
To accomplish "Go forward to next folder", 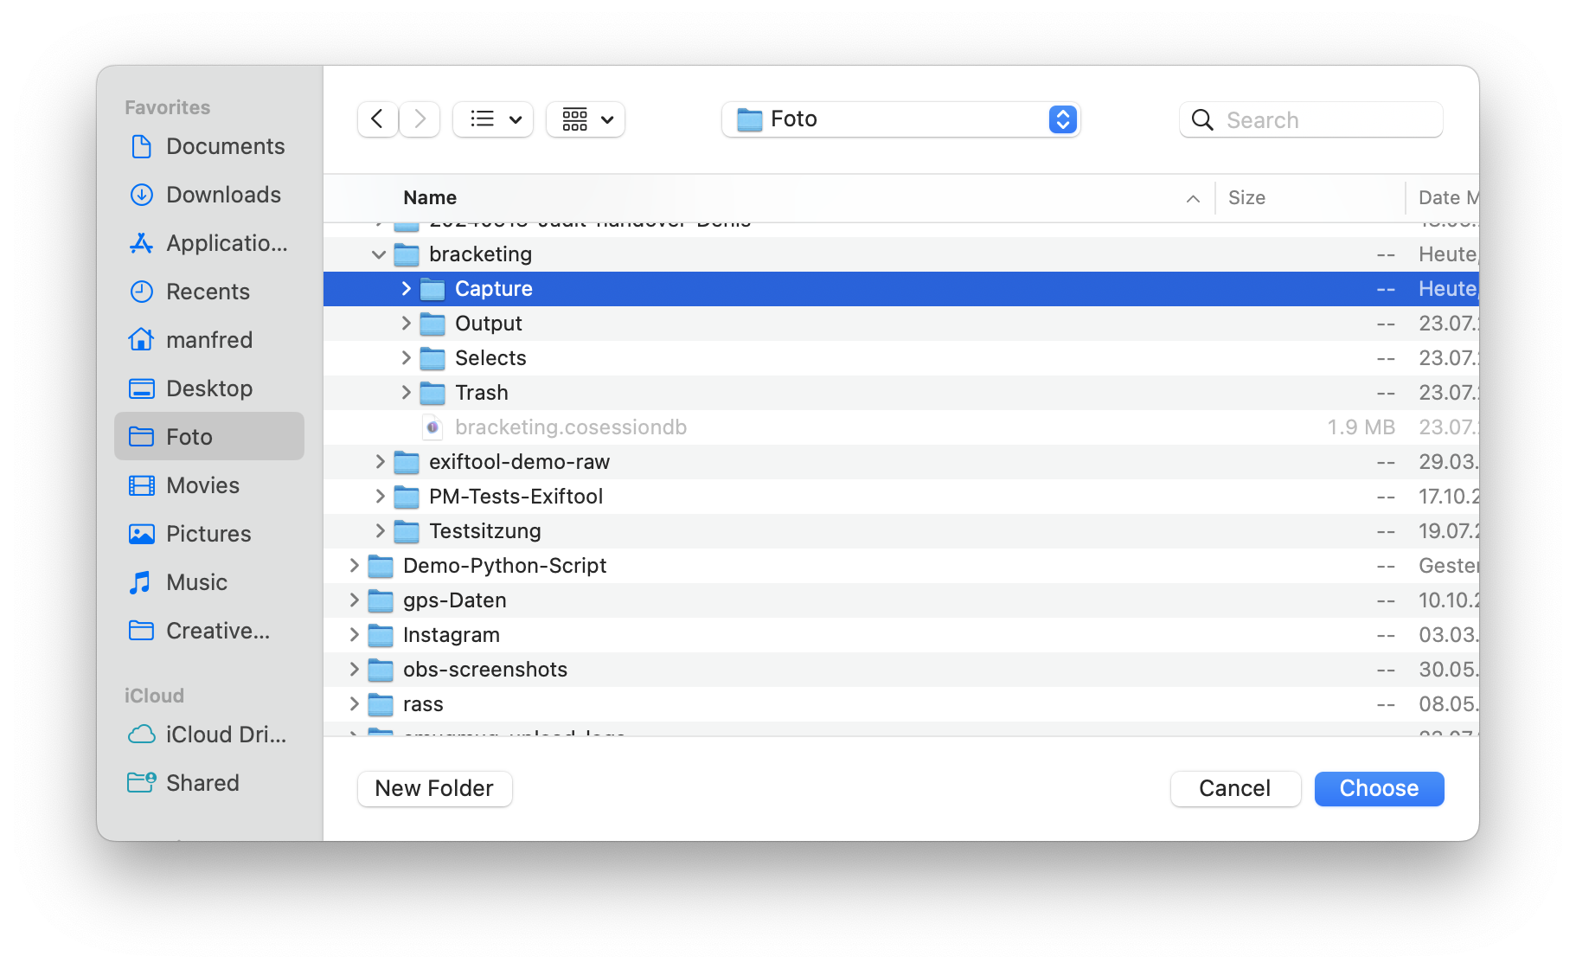I will [420, 119].
